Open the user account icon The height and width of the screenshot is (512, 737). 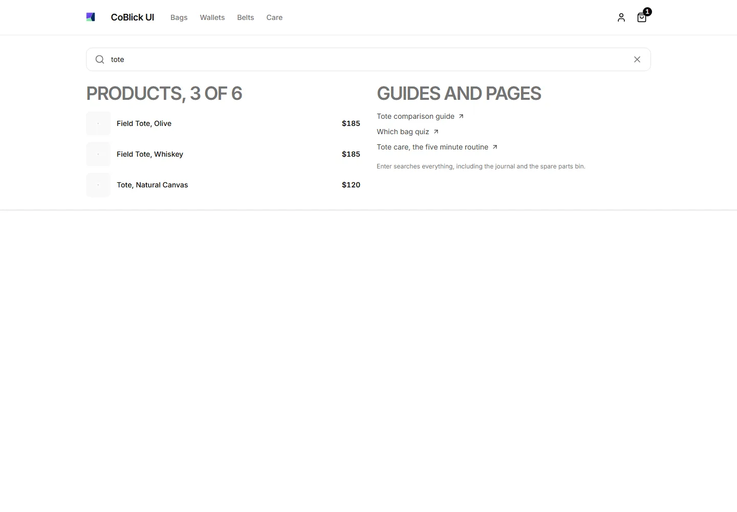(x=621, y=17)
